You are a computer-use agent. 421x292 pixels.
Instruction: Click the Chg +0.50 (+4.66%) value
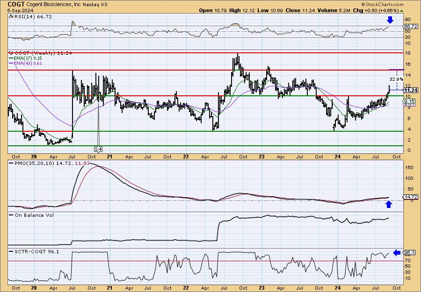[x=375, y=10]
